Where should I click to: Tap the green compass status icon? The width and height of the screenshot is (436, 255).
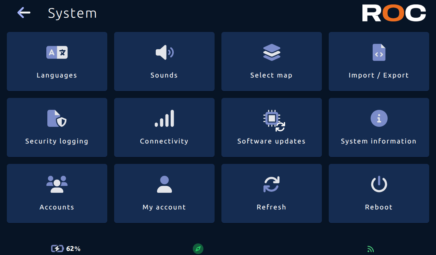coord(198,249)
